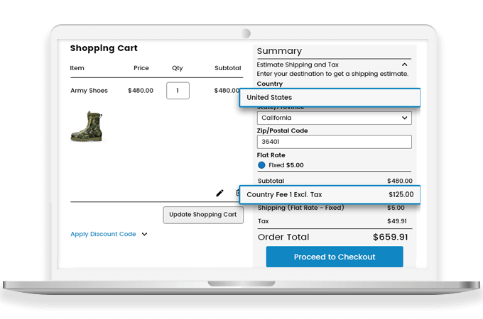This screenshot has width=483, height=319.
Task: Click the Qty input field showing 1
Action: coord(178,91)
